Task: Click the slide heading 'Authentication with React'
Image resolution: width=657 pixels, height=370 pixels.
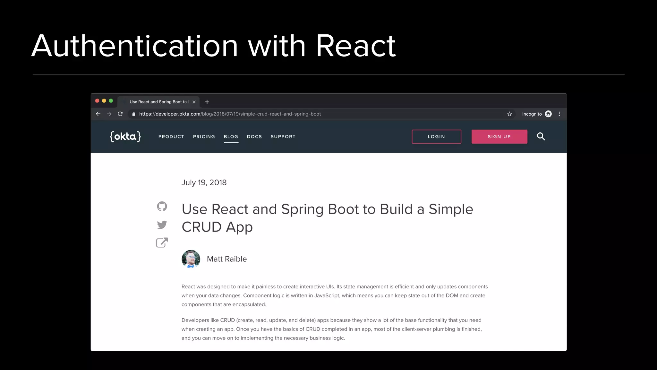Action: tap(214, 46)
